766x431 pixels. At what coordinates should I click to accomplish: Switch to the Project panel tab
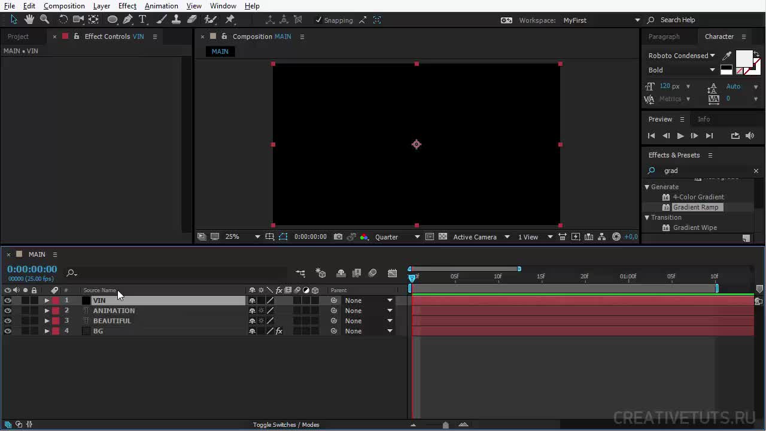click(18, 37)
